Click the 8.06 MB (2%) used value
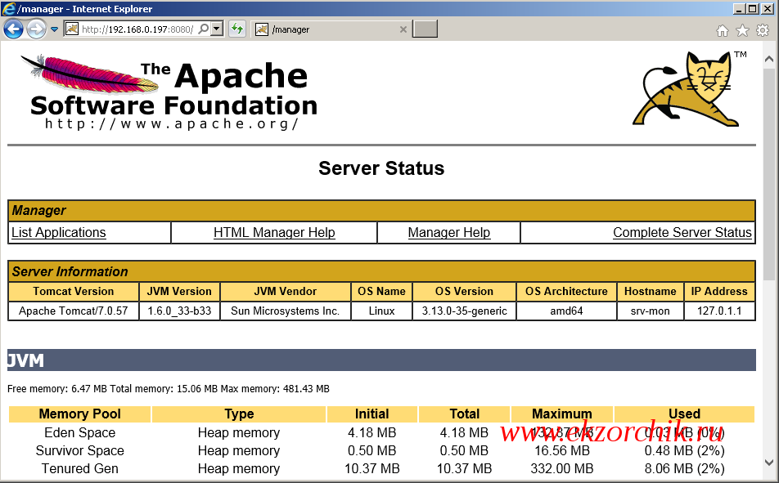The width and height of the screenshot is (779, 483). point(685,468)
